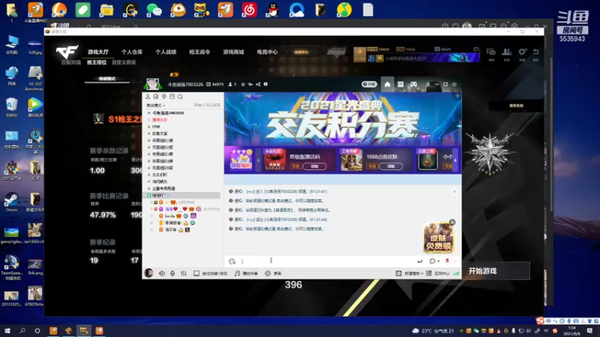Click the channel owner avatar in chat header
This screenshot has height=337, width=600.
pos(153,84)
